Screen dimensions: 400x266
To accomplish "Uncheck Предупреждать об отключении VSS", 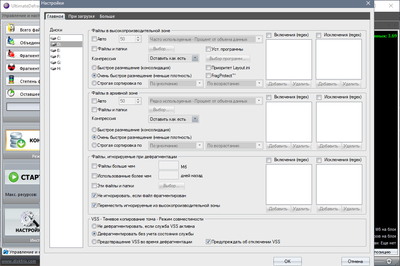I will (x=208, y=241).
